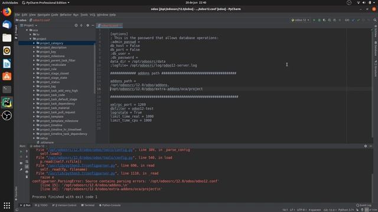Click configparser.py link for line 696
378x212 pixels.
(x=82, y=165)
